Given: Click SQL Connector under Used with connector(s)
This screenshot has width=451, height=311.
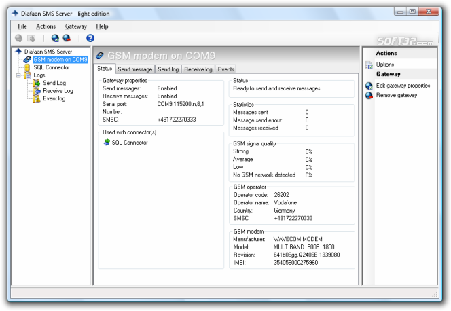Looking at the screenshot, I should tap(130, 143).
